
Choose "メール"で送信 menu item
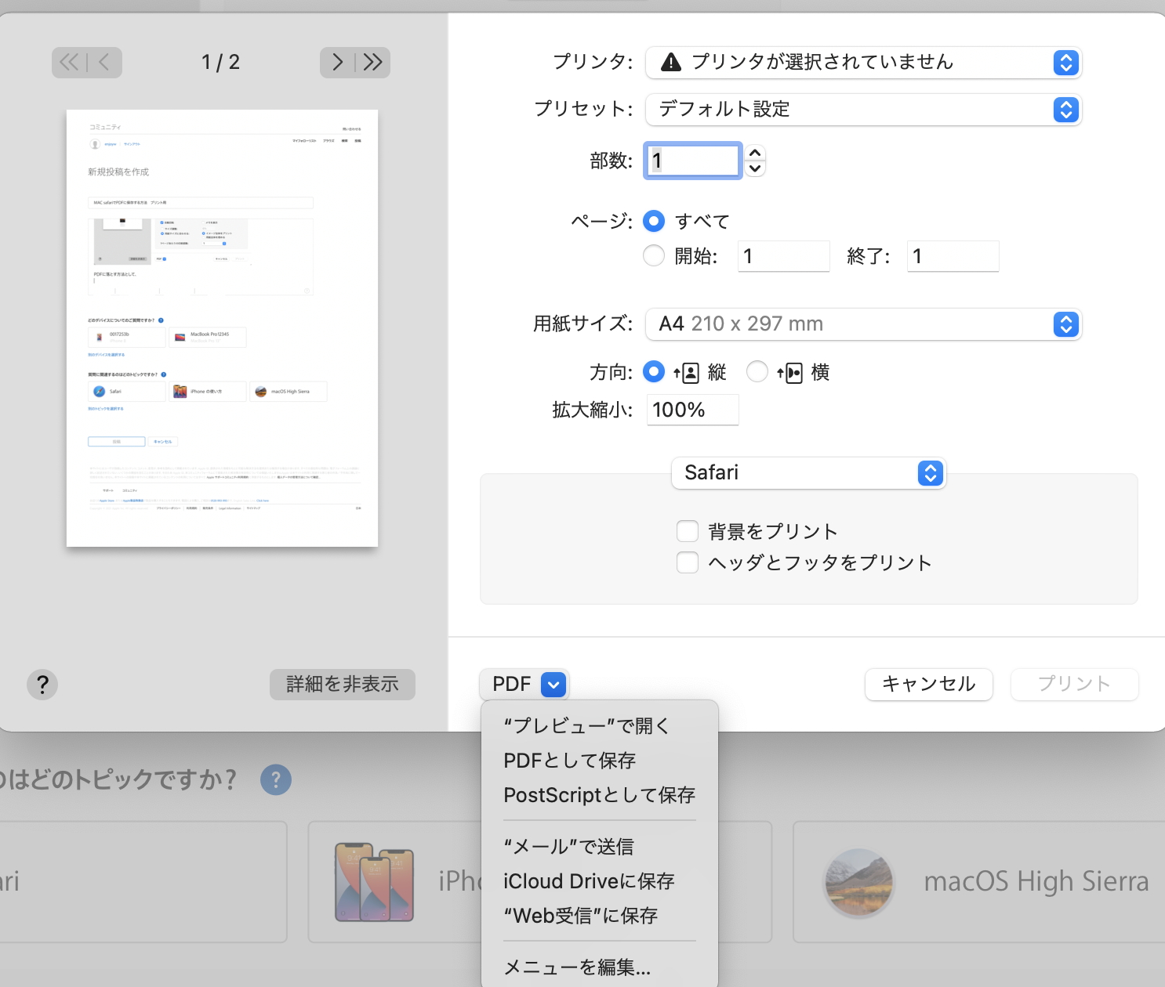click(x=600, y=847)
